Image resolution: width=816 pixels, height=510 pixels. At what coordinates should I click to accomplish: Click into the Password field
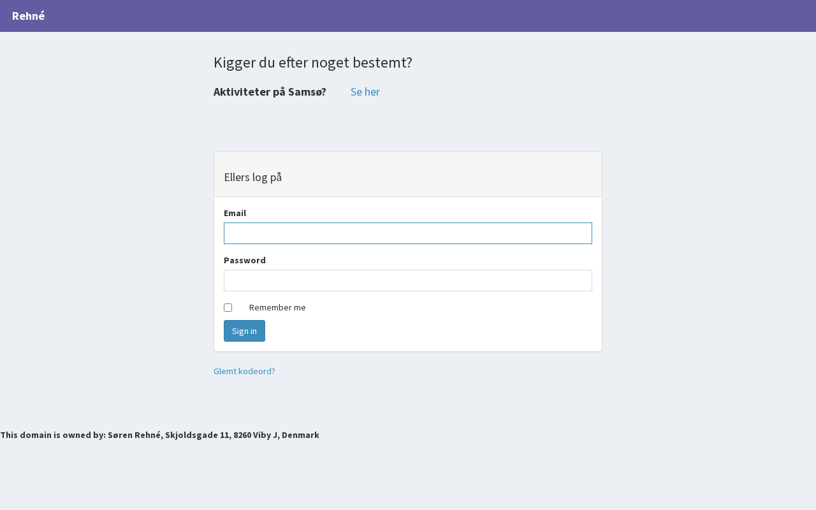tap(408, 280)
